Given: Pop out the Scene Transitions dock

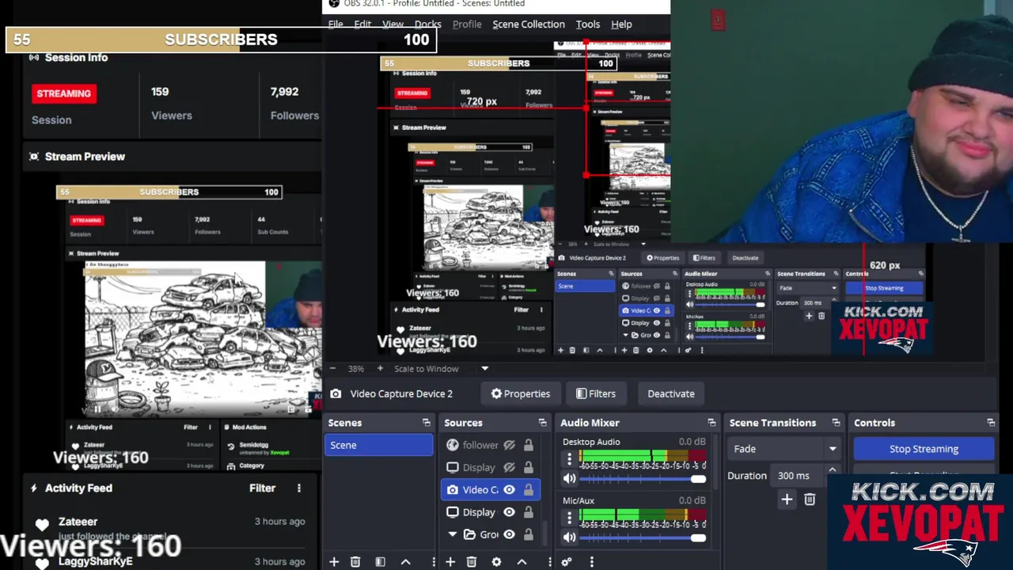Looking at the screenshot, I should (836, 423).
